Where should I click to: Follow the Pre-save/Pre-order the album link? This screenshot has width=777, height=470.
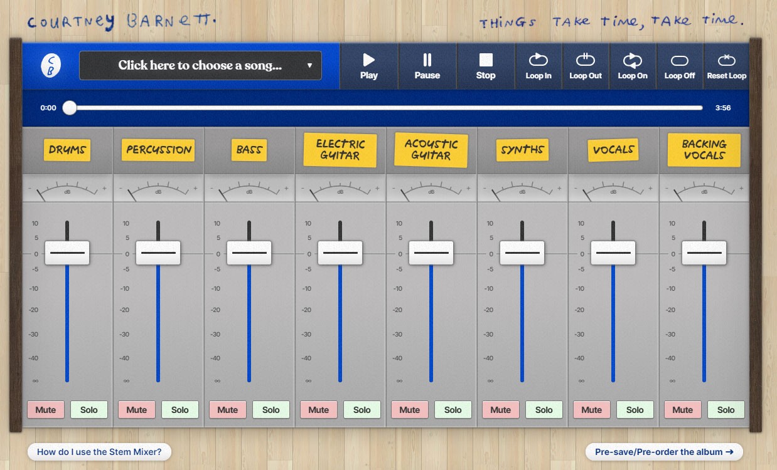tap(664, 452)
